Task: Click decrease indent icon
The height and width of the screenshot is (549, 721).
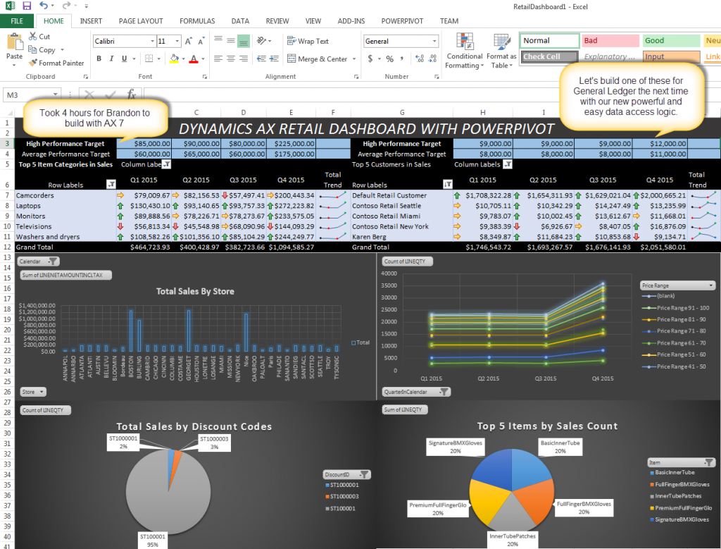Action: tap(261, 58)
